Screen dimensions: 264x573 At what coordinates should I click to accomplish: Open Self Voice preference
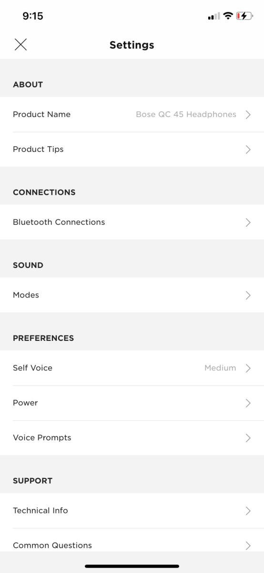coord(132,368)
